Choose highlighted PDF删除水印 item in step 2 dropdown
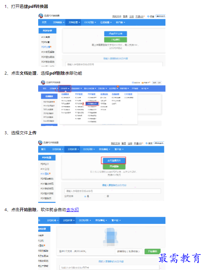The width and height of the screenshot is (204, 270). click(x=92, y=103)
